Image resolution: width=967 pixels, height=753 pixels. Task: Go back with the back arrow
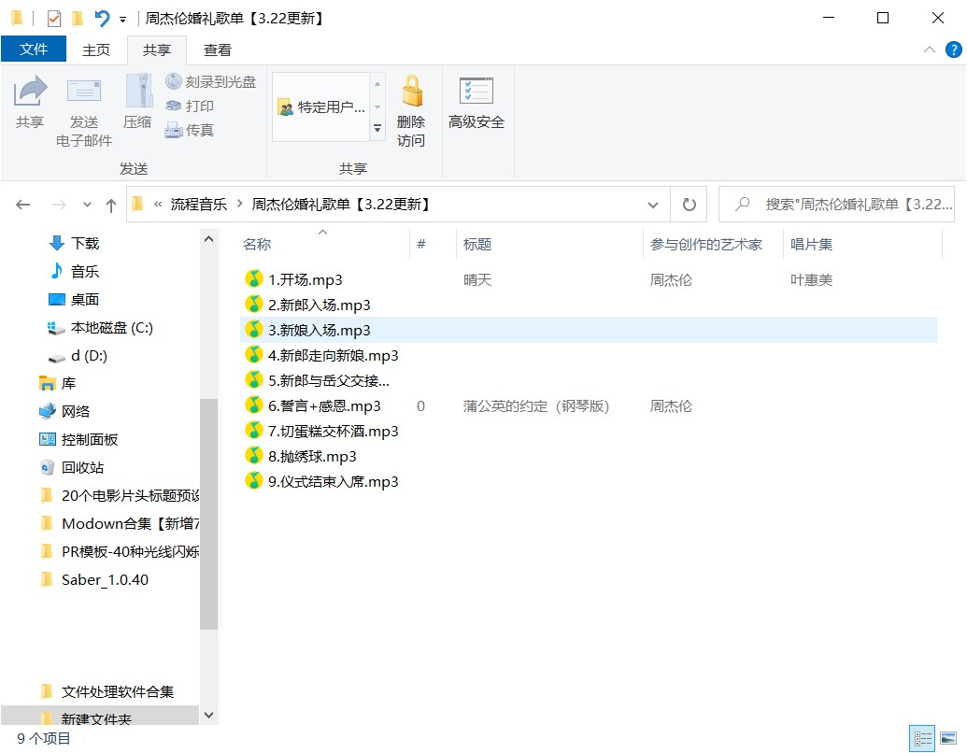coord(22,204)
